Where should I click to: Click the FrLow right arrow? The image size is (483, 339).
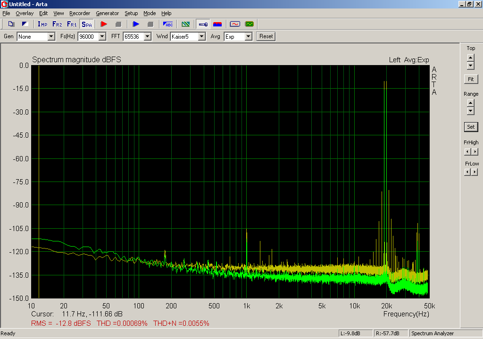(475, 172)
